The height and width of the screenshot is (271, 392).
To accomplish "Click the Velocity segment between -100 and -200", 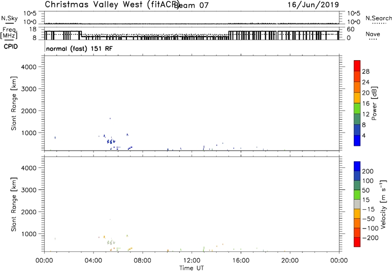I will pyautogui.click(x=357, y=233).
